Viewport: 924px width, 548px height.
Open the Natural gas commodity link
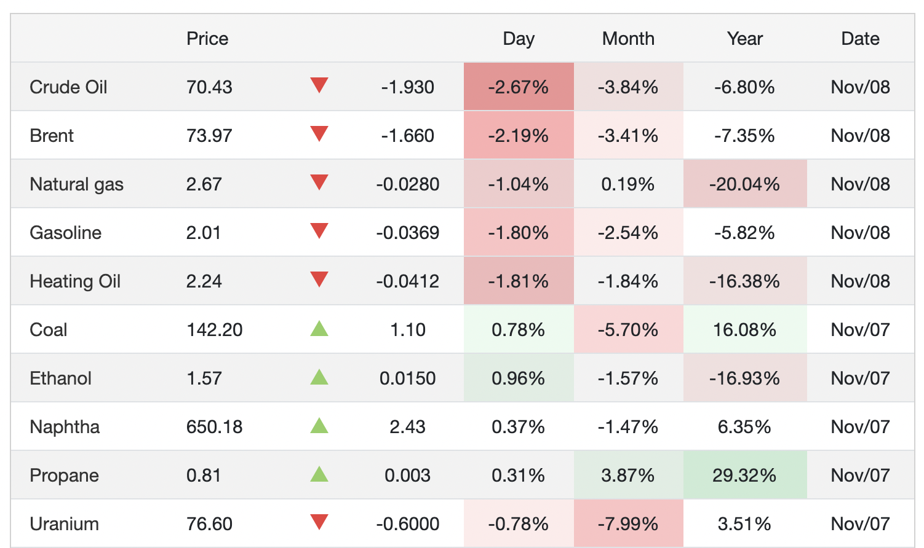point(76,184)
